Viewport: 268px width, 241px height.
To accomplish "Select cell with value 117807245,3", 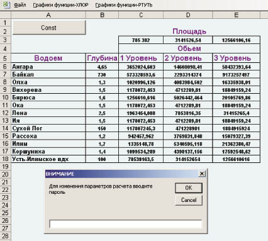I will pos(141,128).
